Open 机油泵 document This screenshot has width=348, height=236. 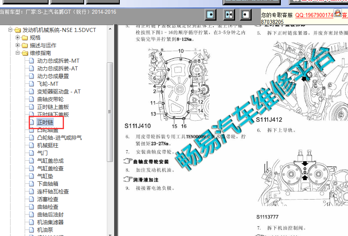[45, 230]
